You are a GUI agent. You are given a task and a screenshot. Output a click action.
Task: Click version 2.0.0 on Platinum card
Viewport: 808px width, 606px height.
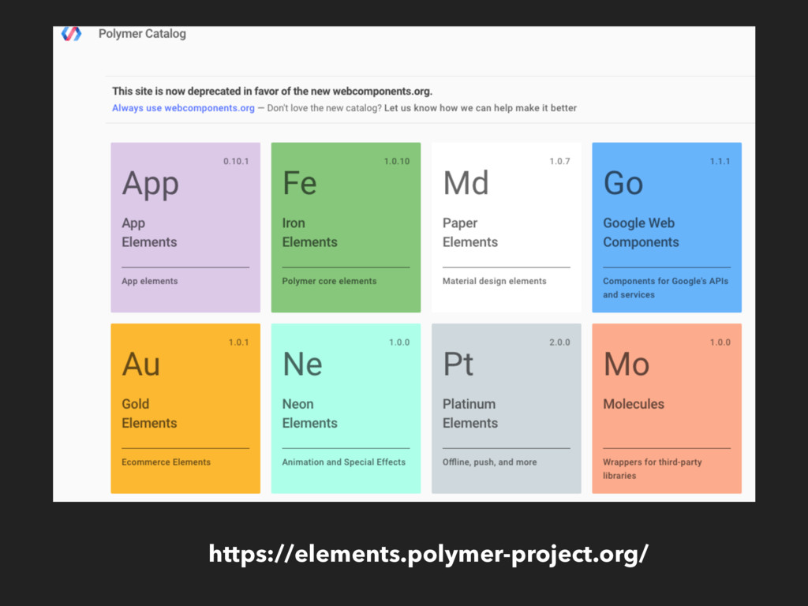(559, 342)
